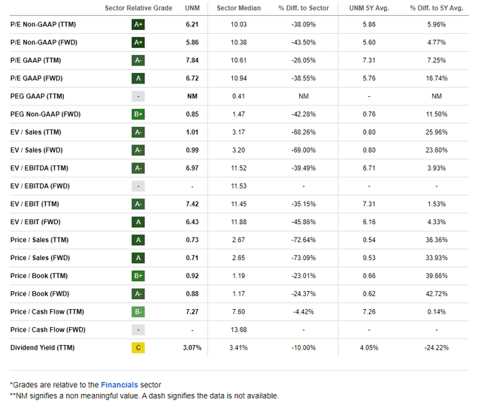
Task: Click the -69.00% diff to sector value
Action: 304,150
